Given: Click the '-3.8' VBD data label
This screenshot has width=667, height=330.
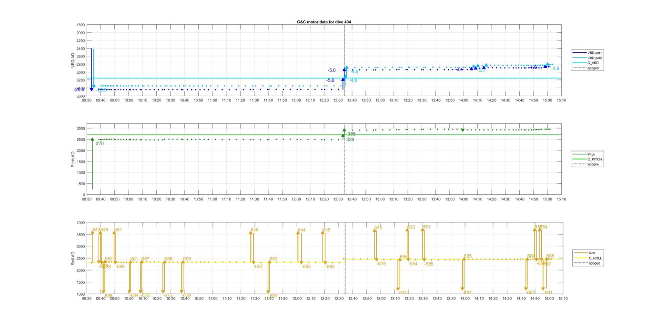Looking at the screenshot, I should (555, 69).
